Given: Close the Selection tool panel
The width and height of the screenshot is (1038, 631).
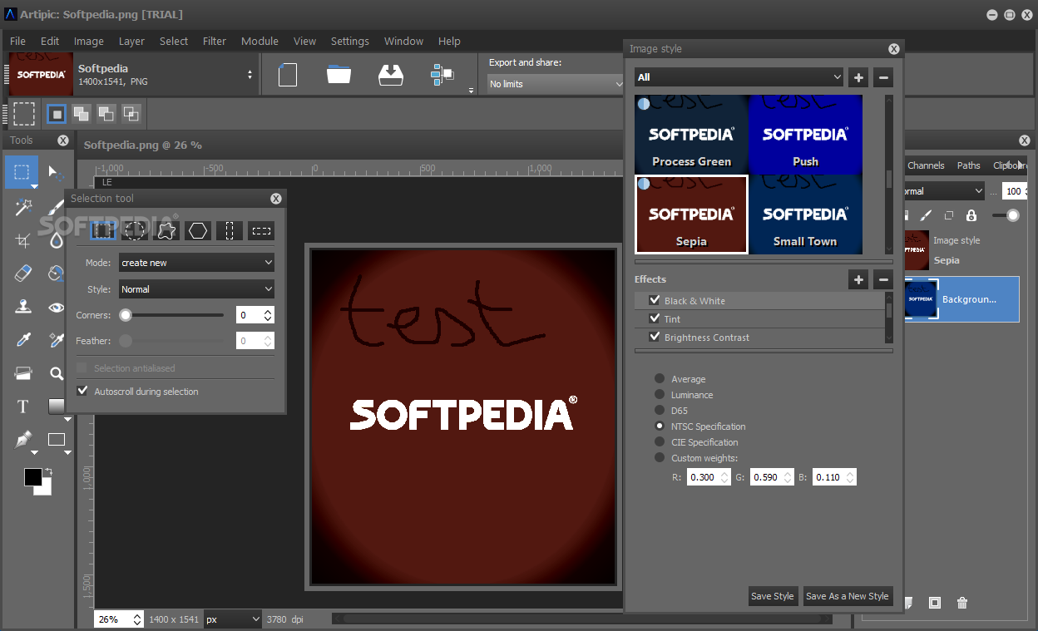Looking at the screenshot, I should click(276, 199).
